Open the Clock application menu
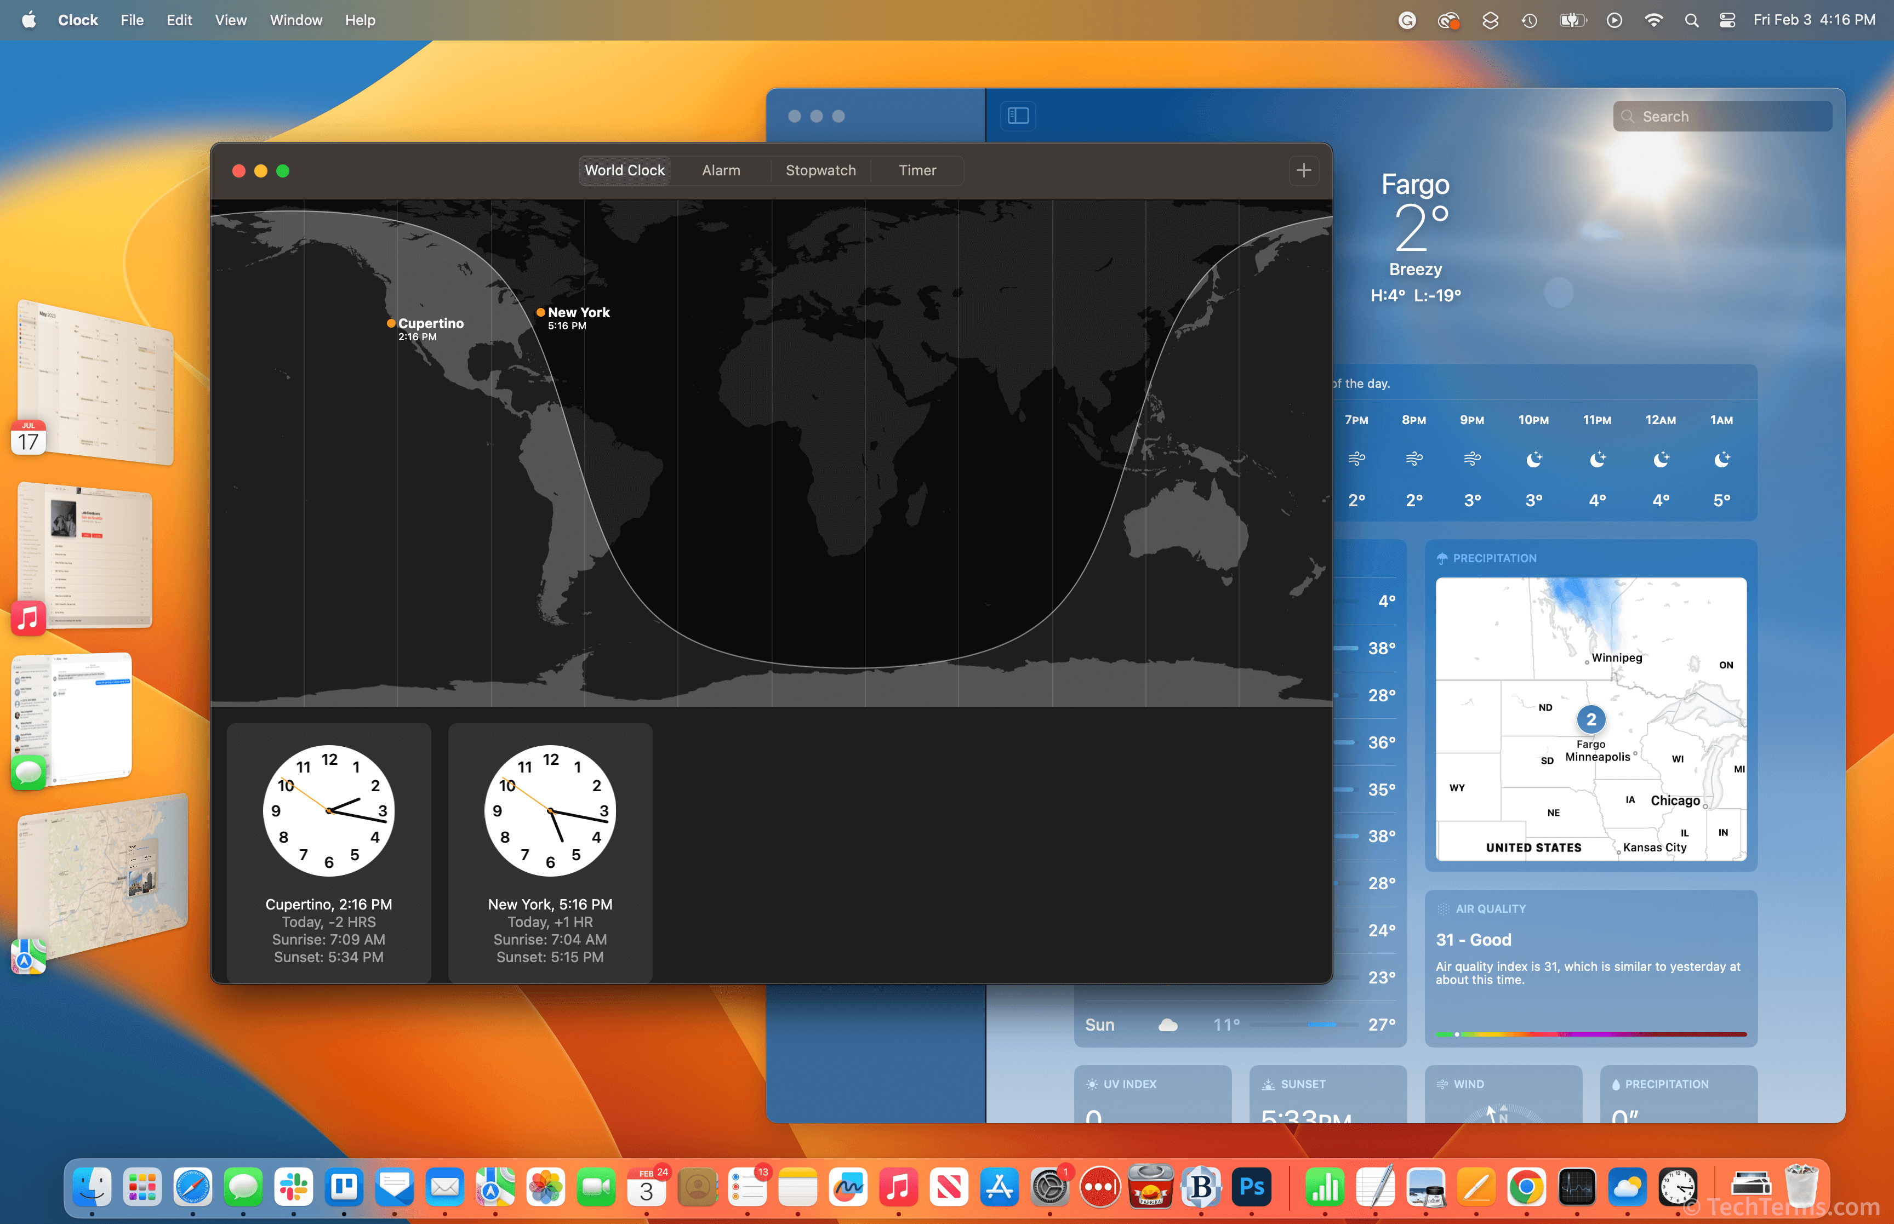Viewport: 1894px width, 1224px height. click(78, 21)
